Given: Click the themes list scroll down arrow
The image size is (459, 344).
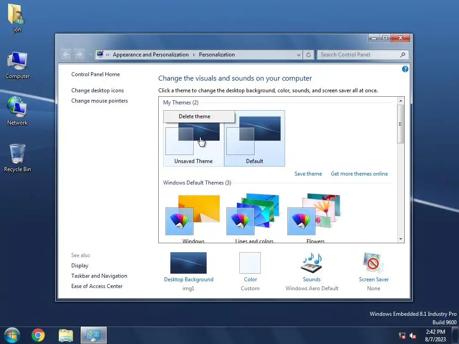Looking at the screenshot, I should 400,239.
